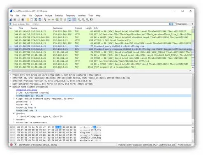This screenshot has width=203, height=155.
Task: Toggle auto scroll during live capture
Action: (69, 20)
